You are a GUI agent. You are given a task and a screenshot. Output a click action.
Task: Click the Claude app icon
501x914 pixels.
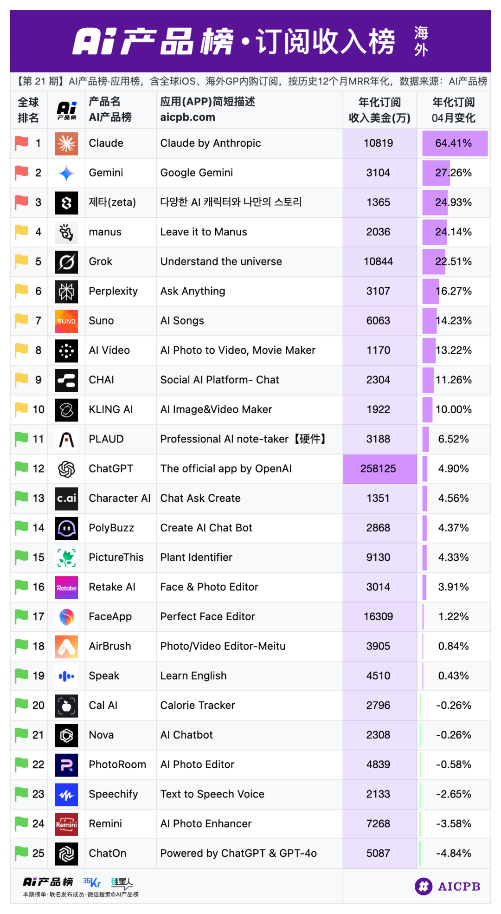(66, 143)
